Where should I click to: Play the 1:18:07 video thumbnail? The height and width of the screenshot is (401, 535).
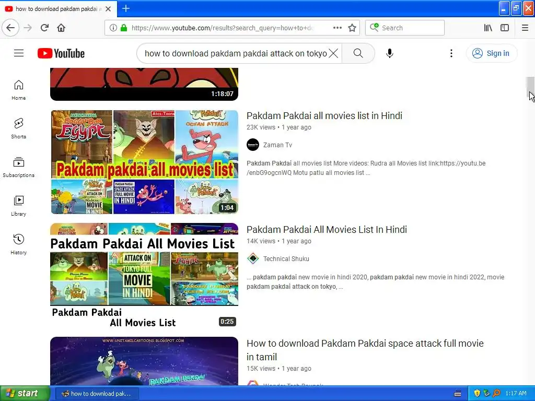tap(144, 84)
